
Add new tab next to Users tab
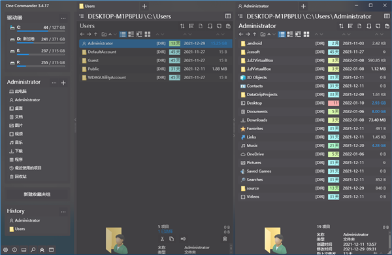[x=144, y=6]
